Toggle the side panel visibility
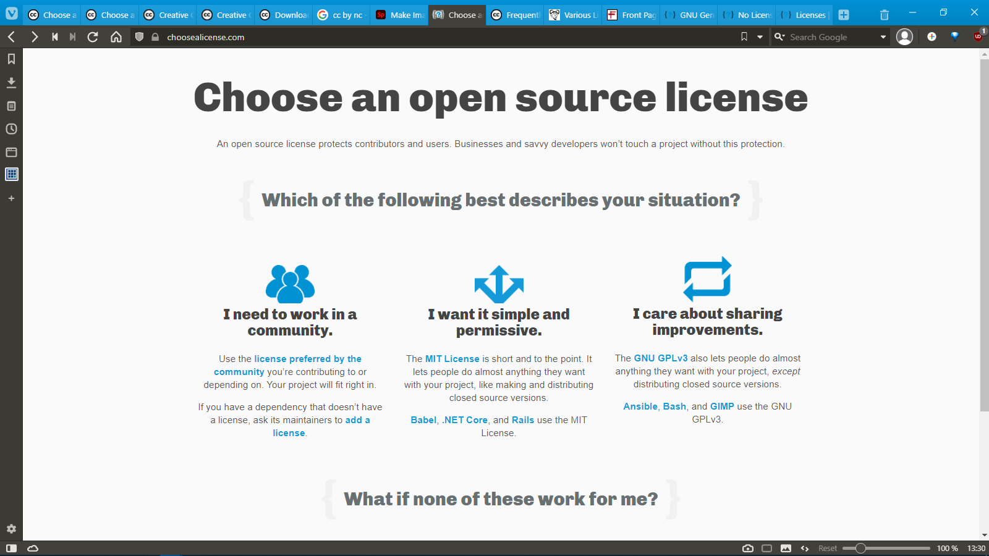Viewport: 989px width, 556px height. pyautogui.click(x=11, y=548)
